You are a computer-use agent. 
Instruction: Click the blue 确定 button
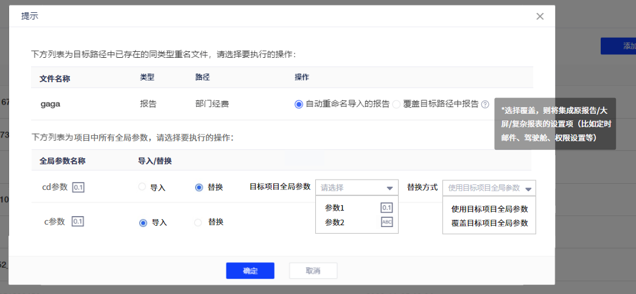pyautogui.click(x=250, y=271)
